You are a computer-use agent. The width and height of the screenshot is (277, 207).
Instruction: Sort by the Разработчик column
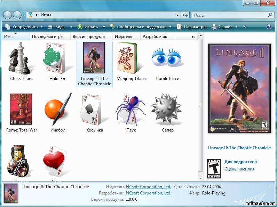coord(158,37)
